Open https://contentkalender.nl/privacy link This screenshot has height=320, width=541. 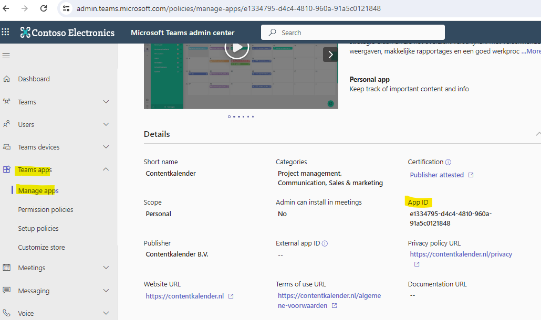tap(461, 254)
